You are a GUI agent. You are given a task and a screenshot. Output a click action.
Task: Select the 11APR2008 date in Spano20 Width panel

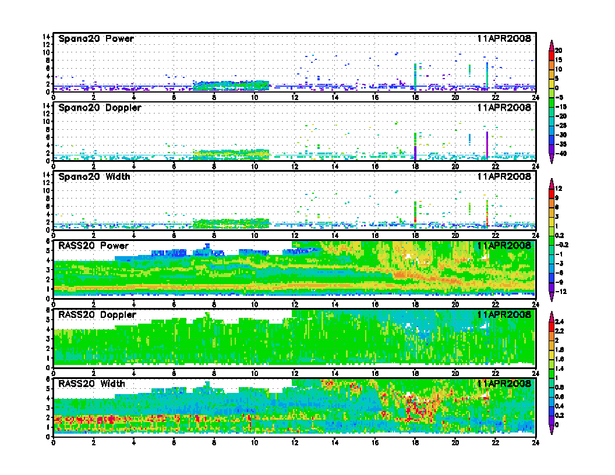(504, 176)
